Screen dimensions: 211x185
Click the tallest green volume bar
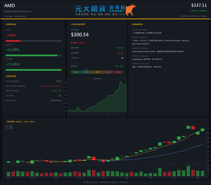188,171
